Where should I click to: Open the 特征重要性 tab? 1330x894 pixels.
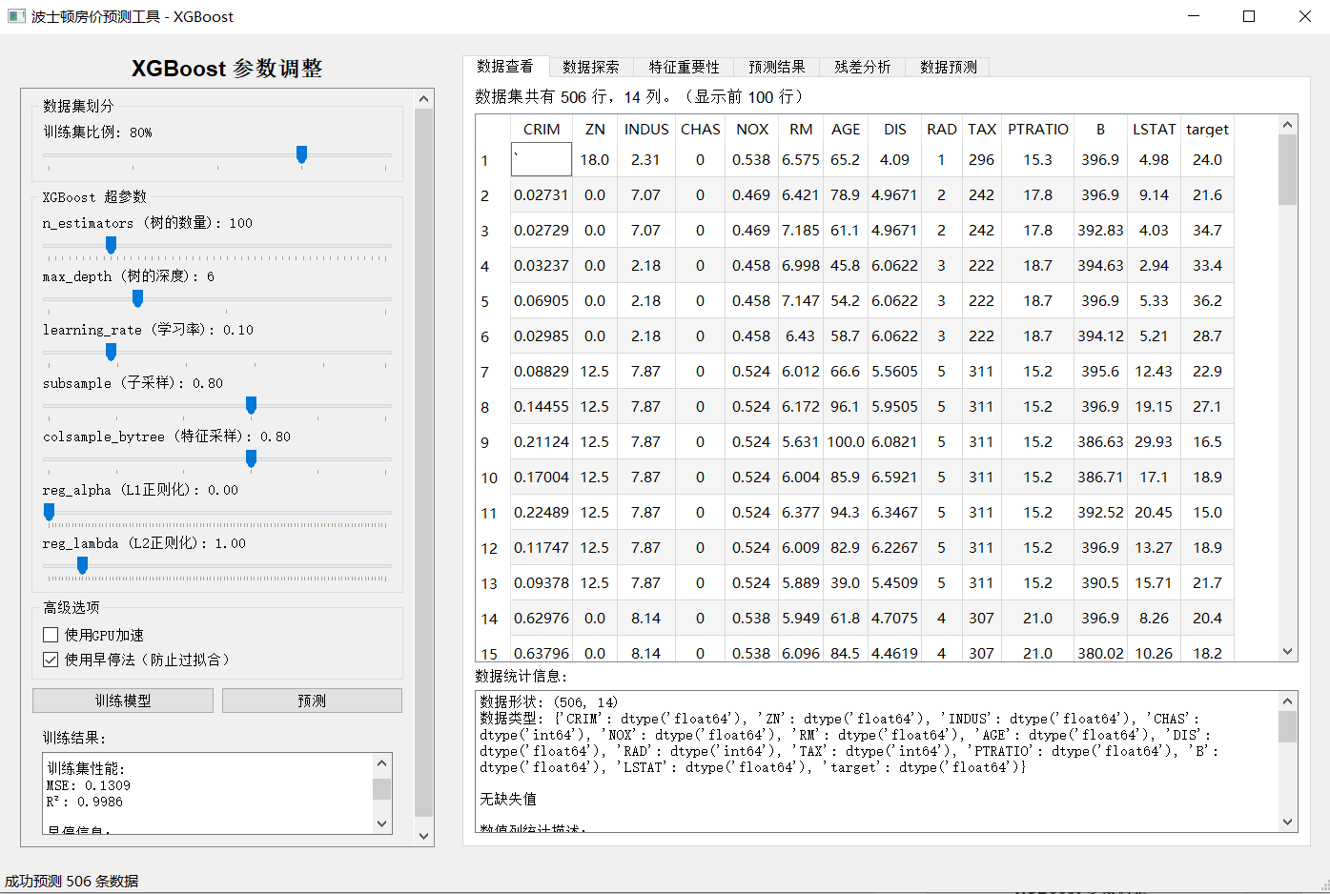click(x=685, y=67)
